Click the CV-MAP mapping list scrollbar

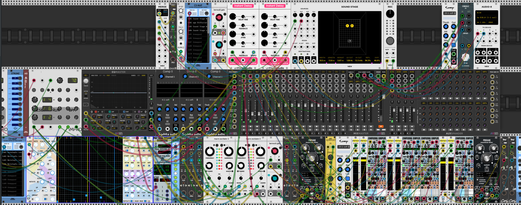[209, 25]
